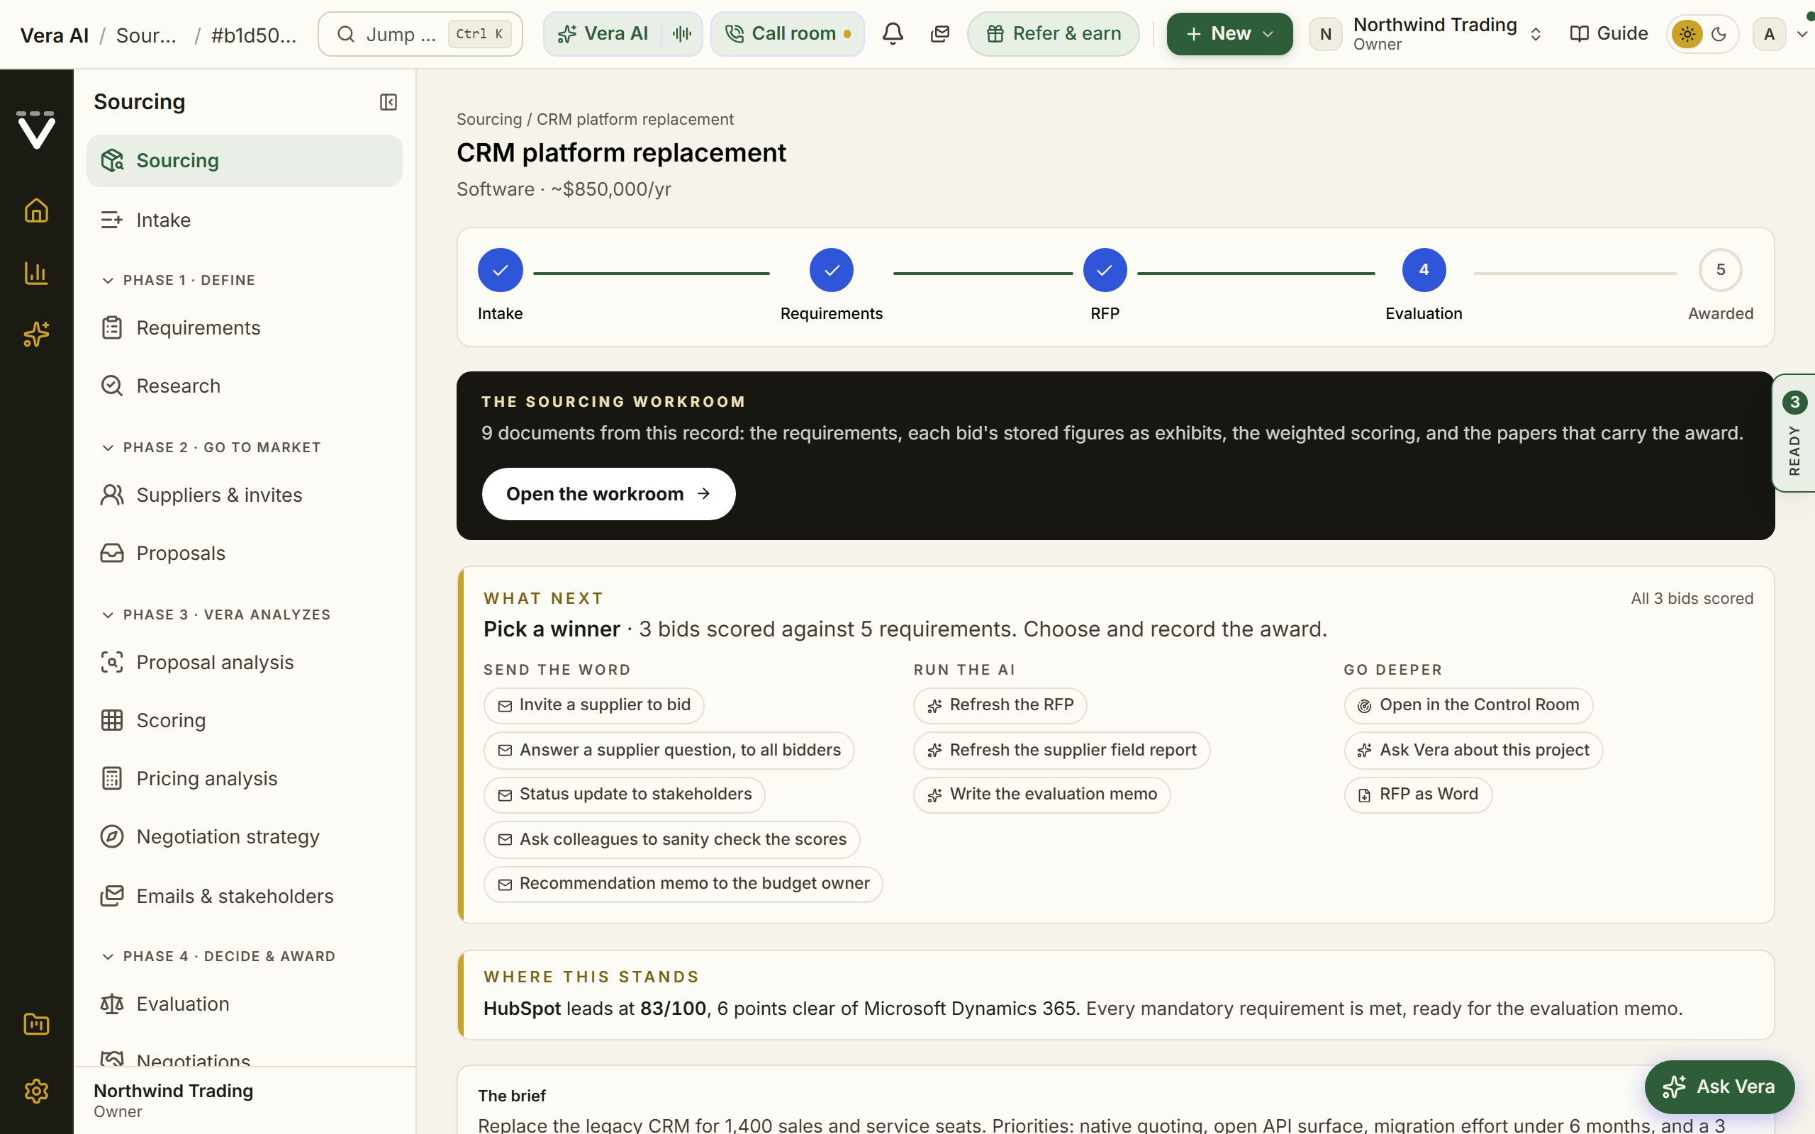The height and width of the screenshot is (1134, 1815).
Task: Click Open in the Control Room
Action: 1468,706
